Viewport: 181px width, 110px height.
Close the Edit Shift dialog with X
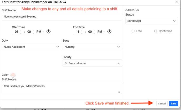pos(176,2)
